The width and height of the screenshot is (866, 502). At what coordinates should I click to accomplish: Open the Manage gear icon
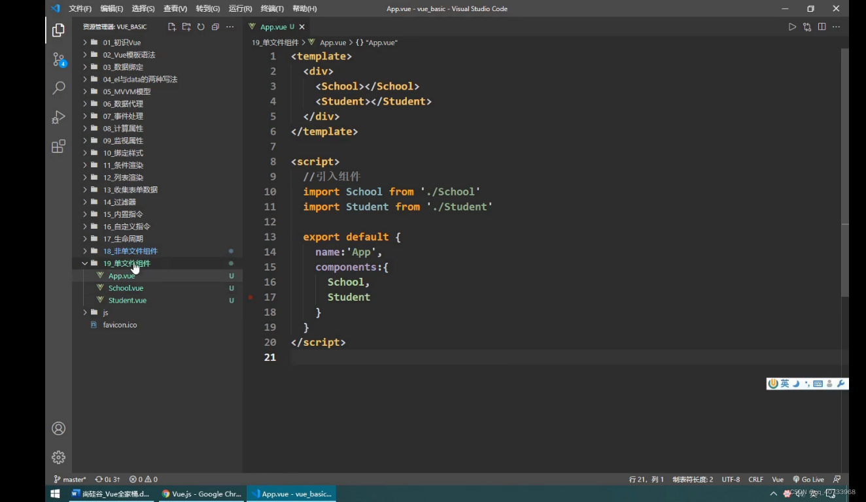58,457
